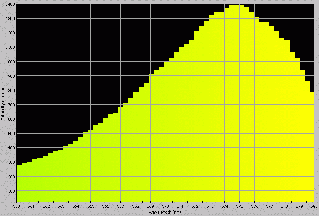Click the 565 wavelength tick label
The width and height of the screenshot is (319, 216).
click(x=91, y=206)
